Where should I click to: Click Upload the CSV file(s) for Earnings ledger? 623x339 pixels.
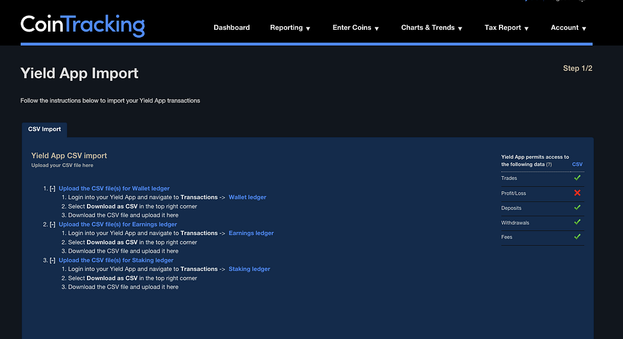click(x=118, y=224)
